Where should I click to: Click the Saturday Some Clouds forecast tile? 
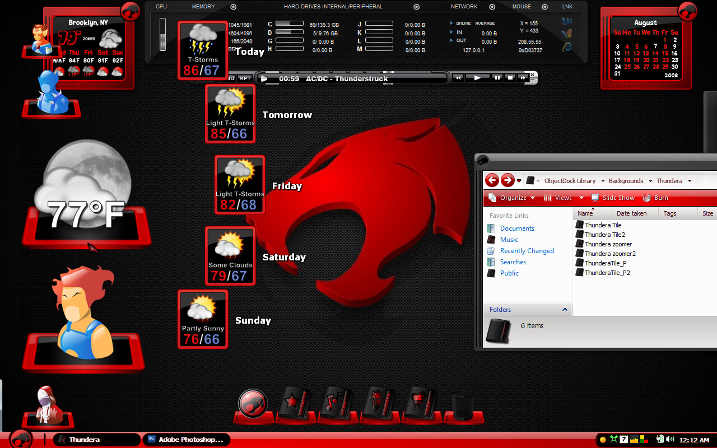[230, 255]
